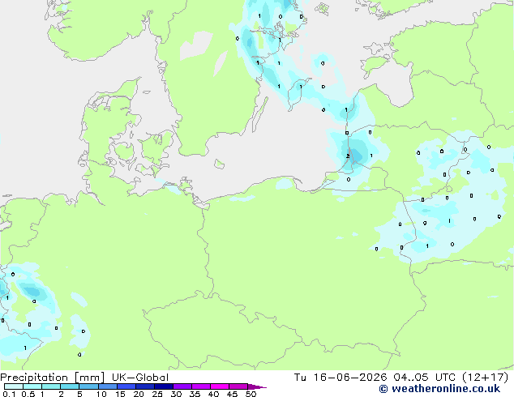The height and width of the screenshot is (397, 514).
Task: Click the 10–15 mm legend swatch
Action: pyautogui.click(x=107, y=386)
